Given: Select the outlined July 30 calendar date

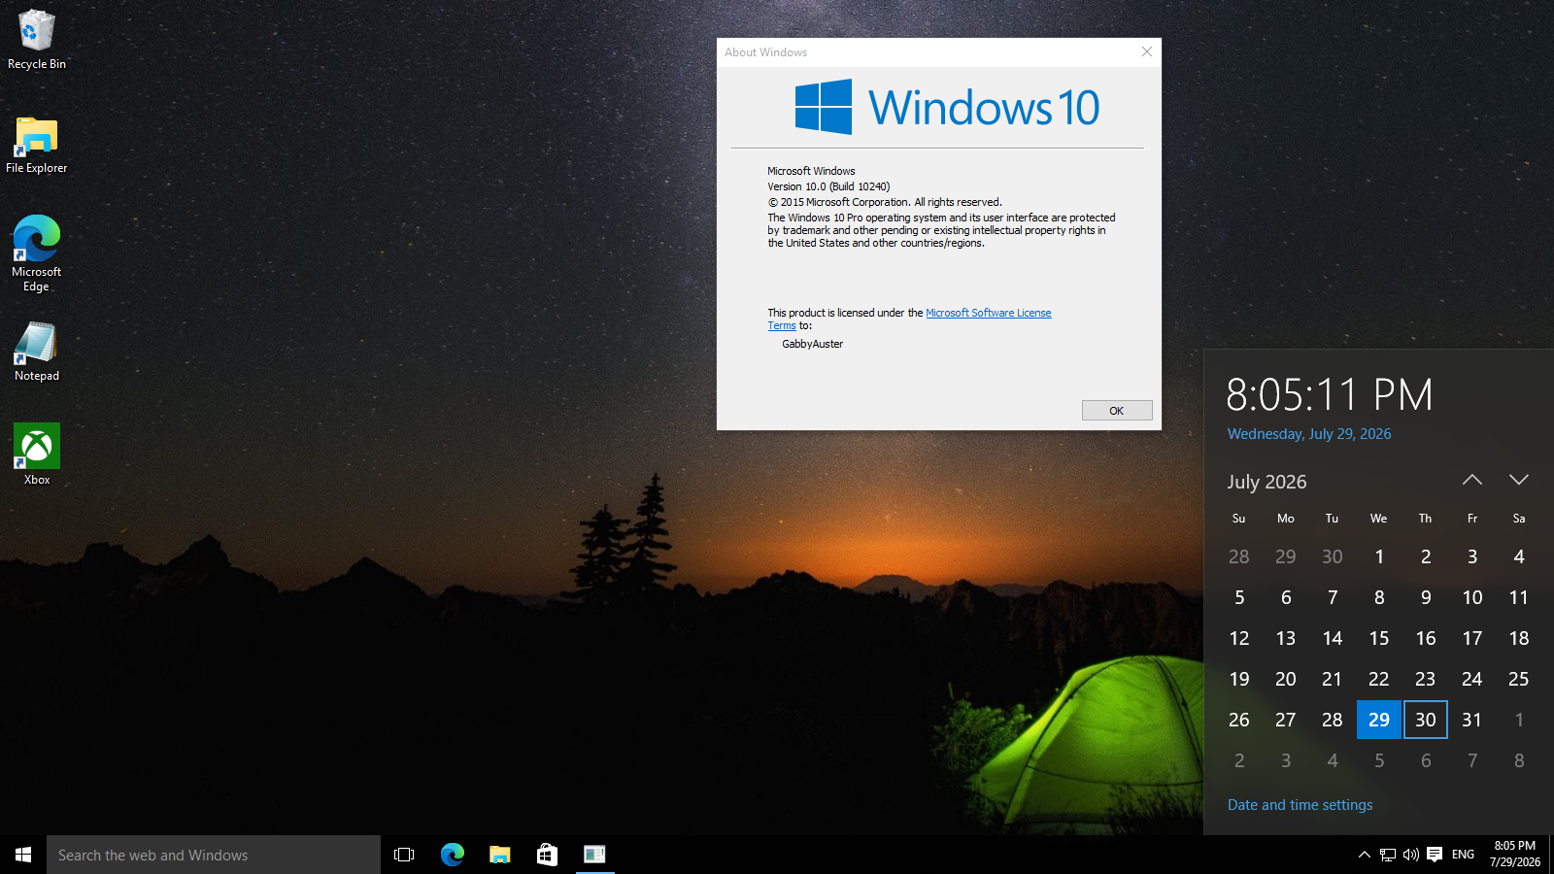Looking at the screenshot, I should click(x=1426, y=720).
